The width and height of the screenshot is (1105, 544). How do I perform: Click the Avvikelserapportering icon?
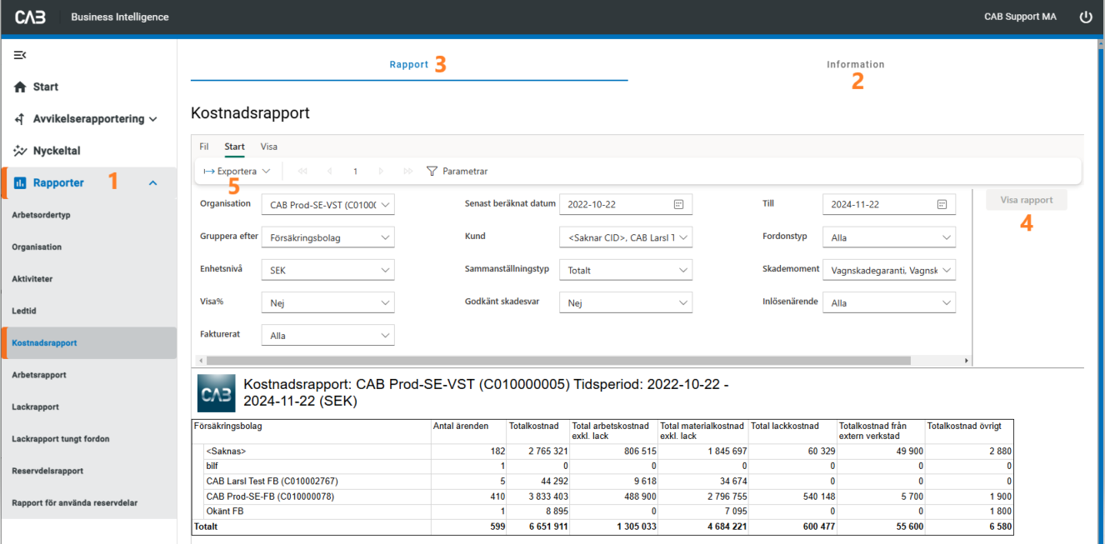21,119
